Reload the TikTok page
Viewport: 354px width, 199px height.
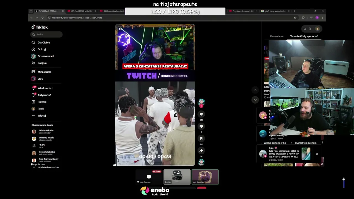pyautogui.click(x=42, y=18)
